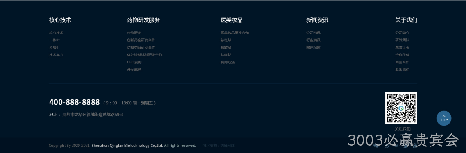View the CRO案例 link
The height and width of the screenshot is (153, 466).
[134, 63]
